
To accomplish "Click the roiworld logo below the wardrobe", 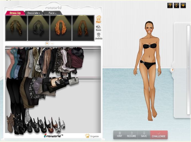I will tap(53, 135).
